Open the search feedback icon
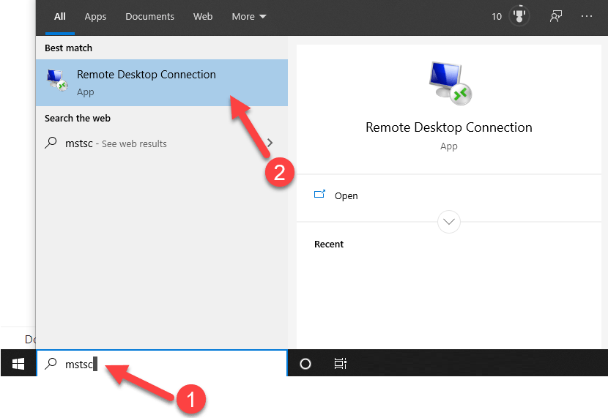The width and height of the screenshot is (608, 418). coord(556,16)
